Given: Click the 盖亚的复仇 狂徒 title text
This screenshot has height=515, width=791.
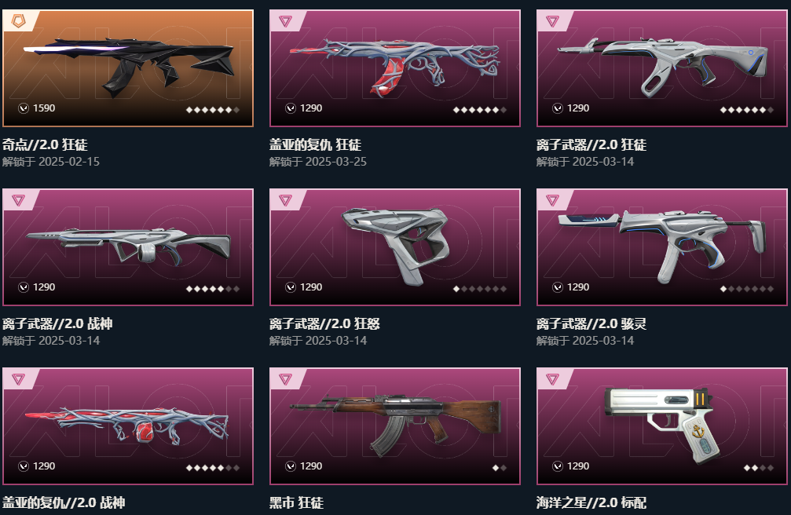Looking at the screenshot, I should point(315,144).
